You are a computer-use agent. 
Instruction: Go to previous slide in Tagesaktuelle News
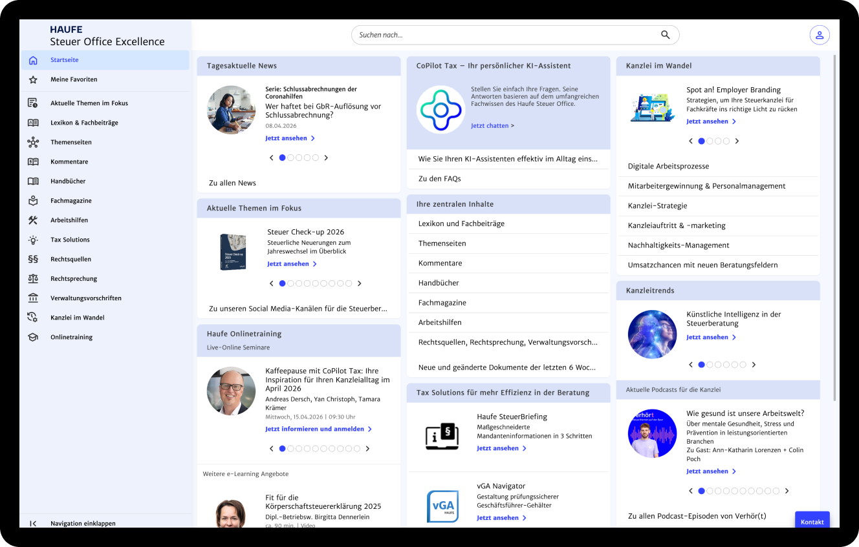point(272,158)
